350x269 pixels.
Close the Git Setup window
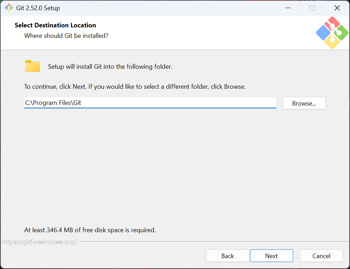pyautogui.click(x=337, y=8)
